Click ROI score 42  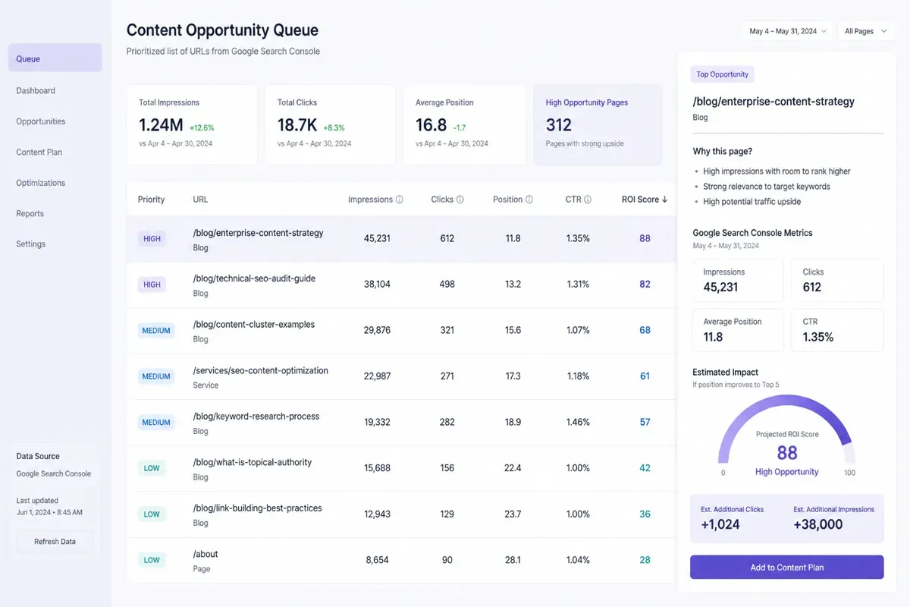point(645,467)
